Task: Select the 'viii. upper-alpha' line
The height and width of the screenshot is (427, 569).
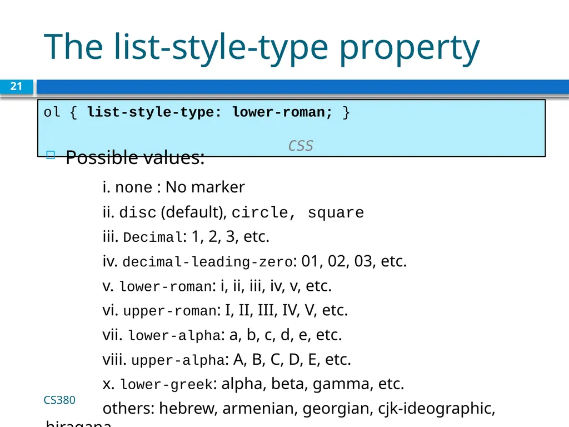Action: [x=227, y=360]
